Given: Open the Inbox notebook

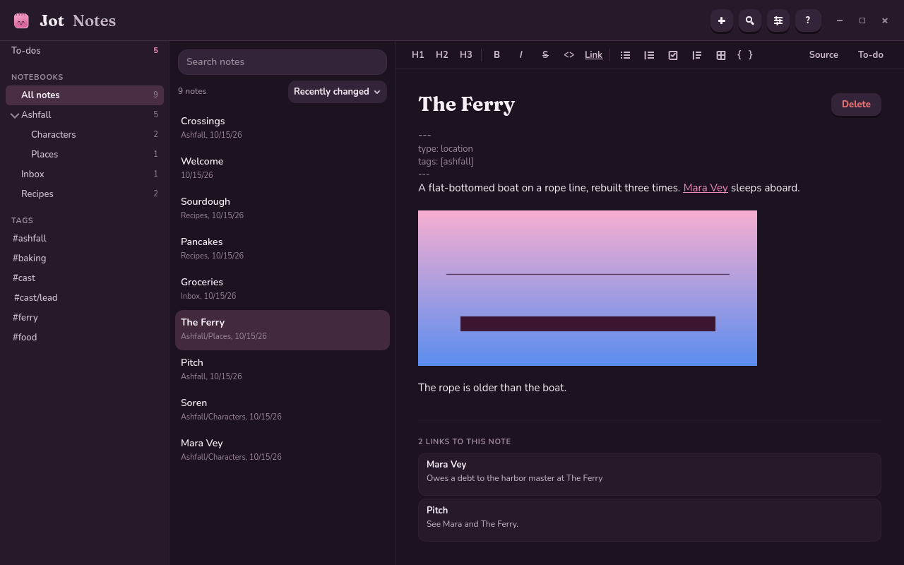Looking at the screenshot, I should [85, 174].
